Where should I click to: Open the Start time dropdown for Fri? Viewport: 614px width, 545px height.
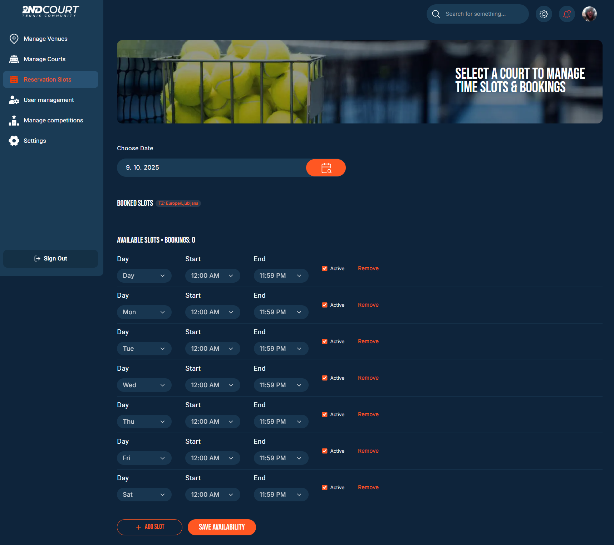(x=212, y=458)
